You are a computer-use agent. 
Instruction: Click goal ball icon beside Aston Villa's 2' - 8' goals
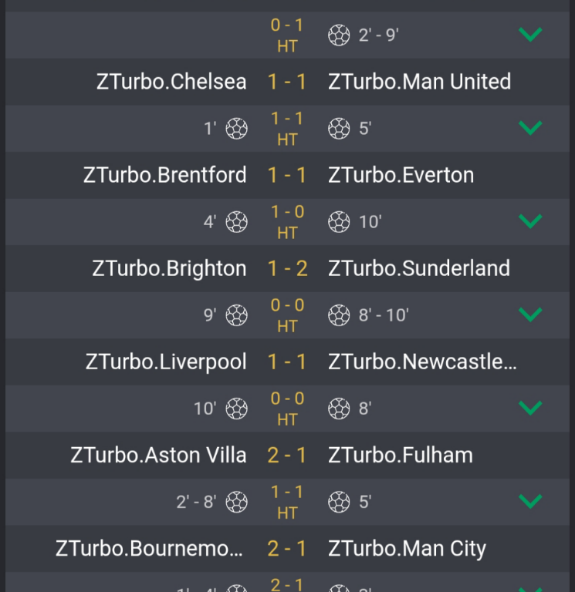point(236,502)
